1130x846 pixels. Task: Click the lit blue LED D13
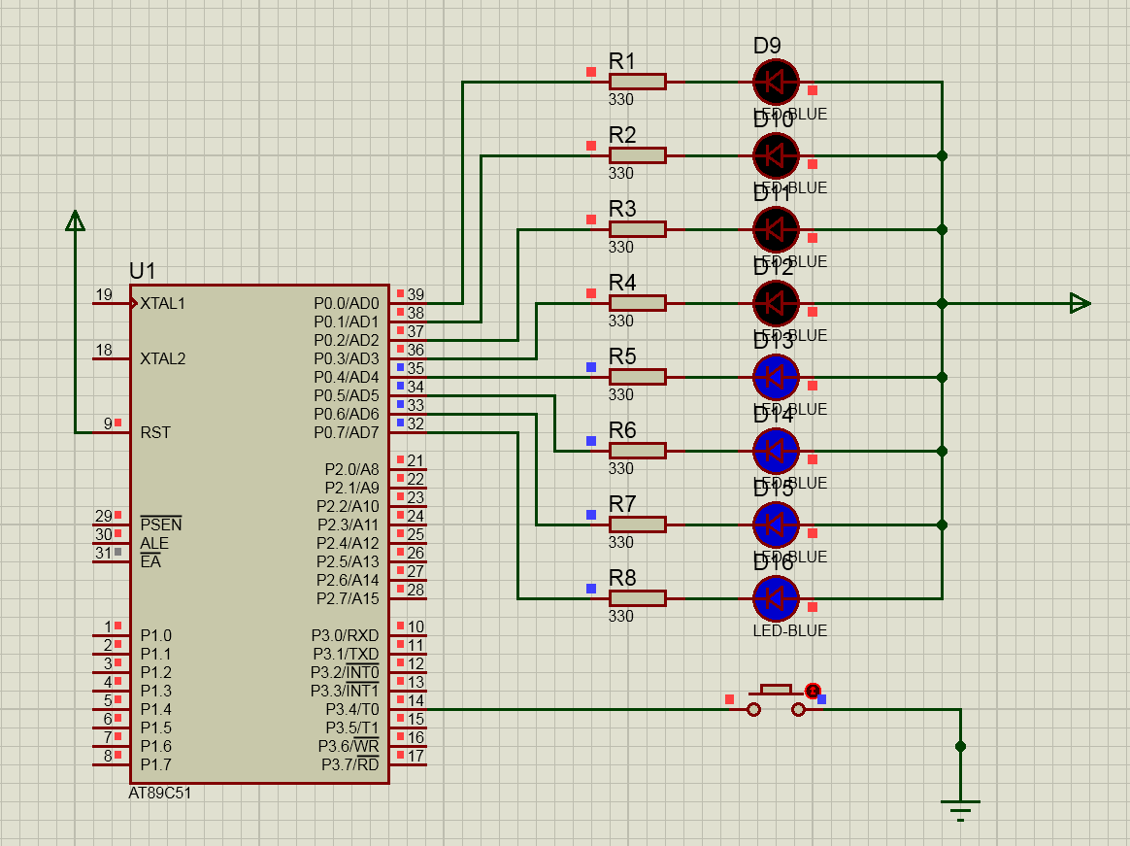point(776,377)
